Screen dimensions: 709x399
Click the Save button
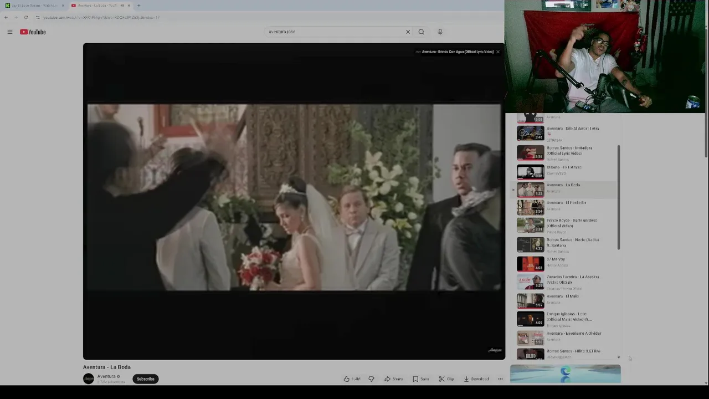[420, 379]
